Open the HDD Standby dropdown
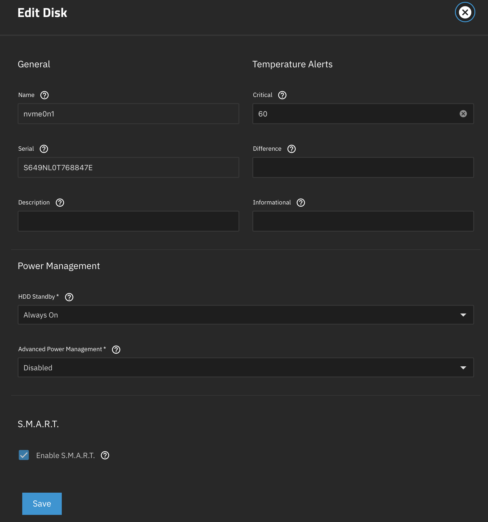The width and height of the screenshot is (488, 522). 246,315
